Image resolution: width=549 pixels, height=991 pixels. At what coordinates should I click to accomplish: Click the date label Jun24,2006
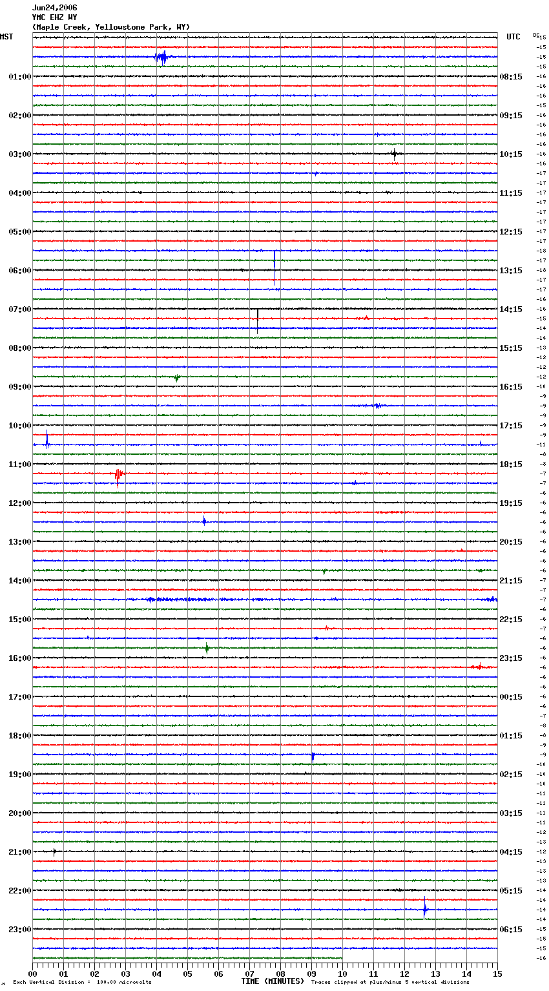[x=54, y=8]
